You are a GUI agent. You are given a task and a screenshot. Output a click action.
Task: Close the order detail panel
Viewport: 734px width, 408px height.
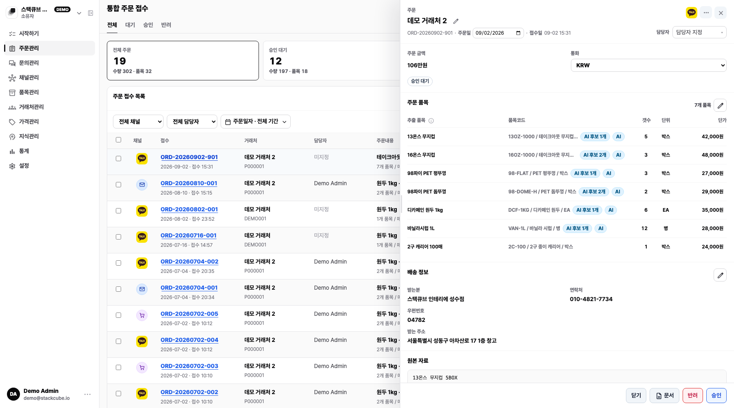coord(721,13)
